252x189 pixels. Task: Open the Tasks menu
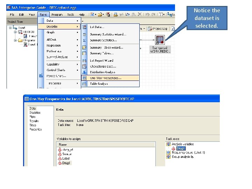[43, 15]
